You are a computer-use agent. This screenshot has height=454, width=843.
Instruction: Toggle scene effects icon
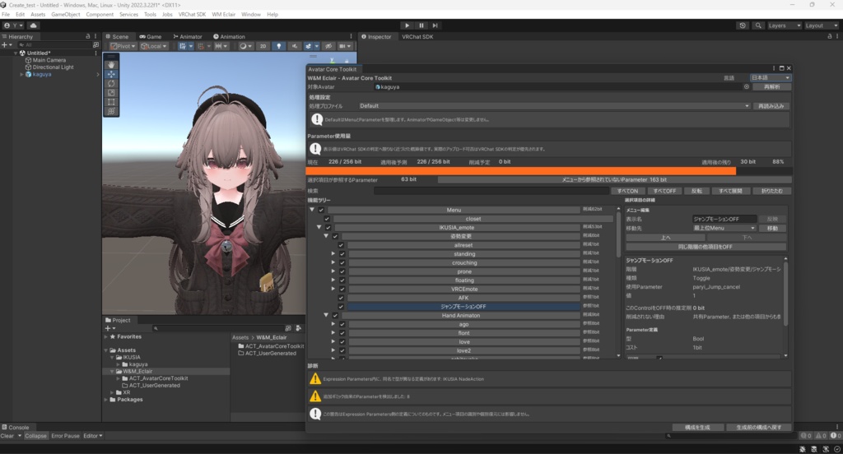(310, 46)
